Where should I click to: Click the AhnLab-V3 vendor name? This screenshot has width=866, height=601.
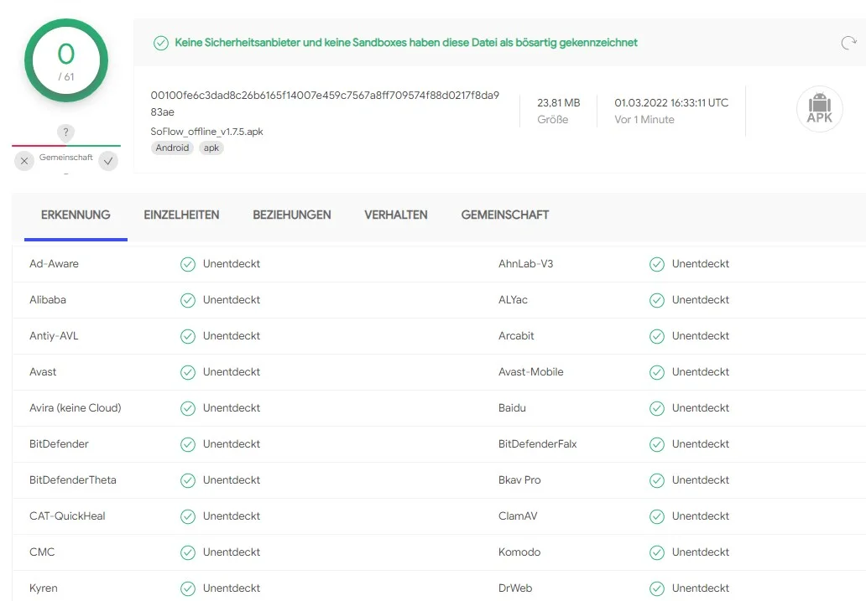tap(526, 264)
